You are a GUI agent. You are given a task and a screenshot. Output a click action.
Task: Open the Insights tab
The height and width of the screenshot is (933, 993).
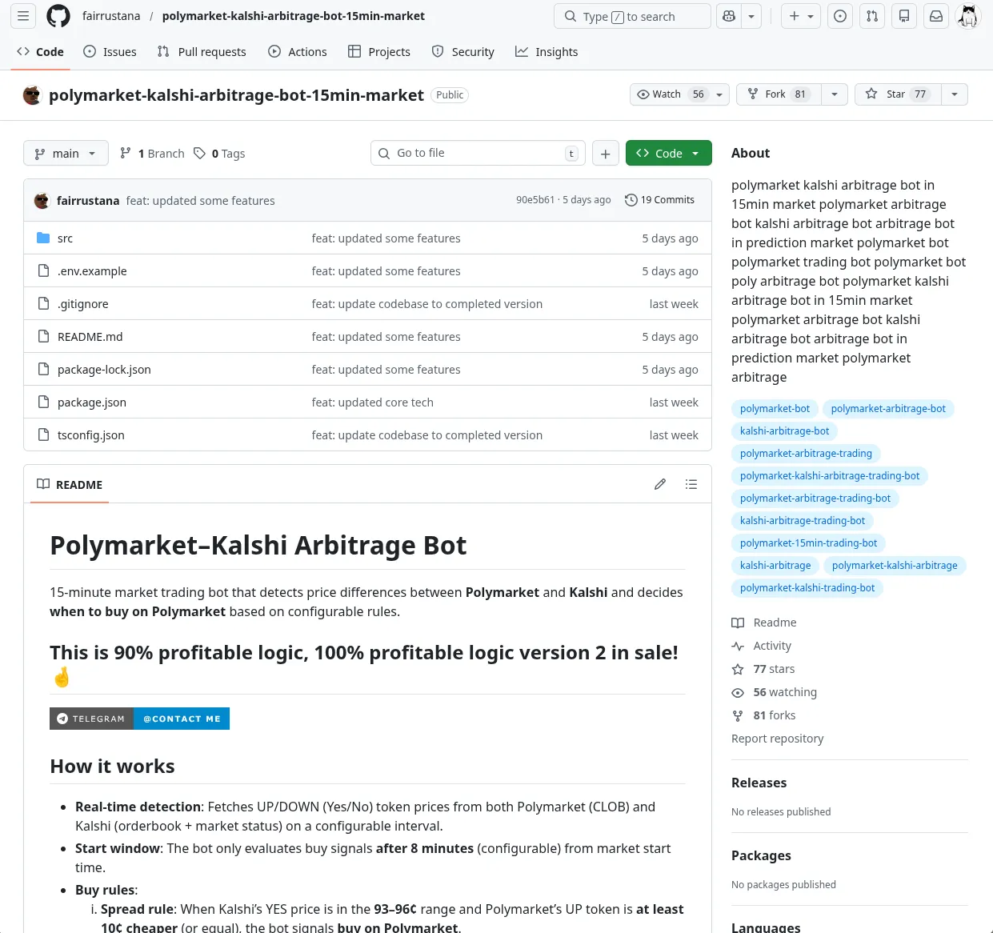[x=547, y=51]
